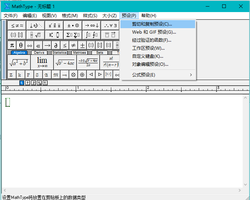The width and height of the screenshot is (250, 200).
Task: Open the 样式(S) menu
Action: point(90,16)
